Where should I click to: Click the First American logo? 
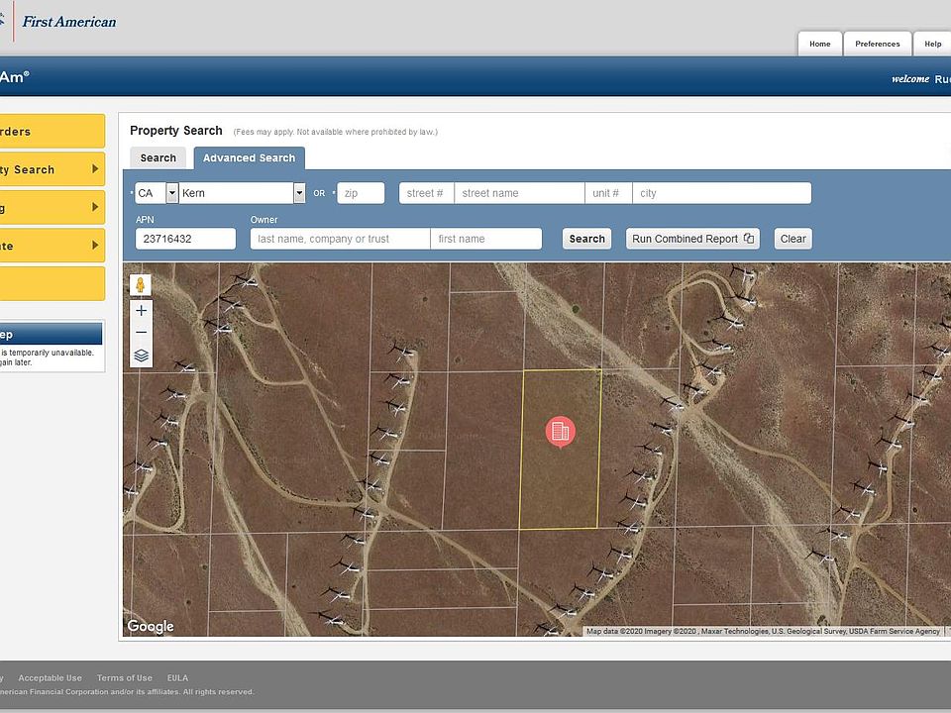tap(67, 22)
